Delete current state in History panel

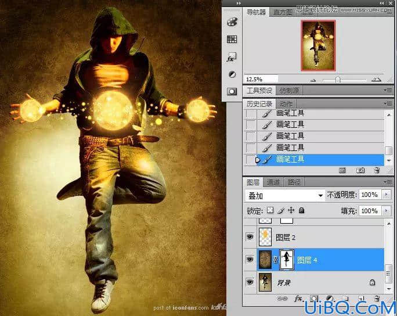(x=377, y=170)
